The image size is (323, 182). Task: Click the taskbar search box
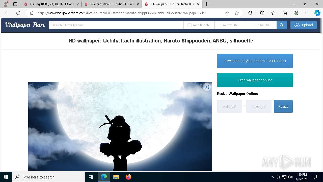[48, 177]
